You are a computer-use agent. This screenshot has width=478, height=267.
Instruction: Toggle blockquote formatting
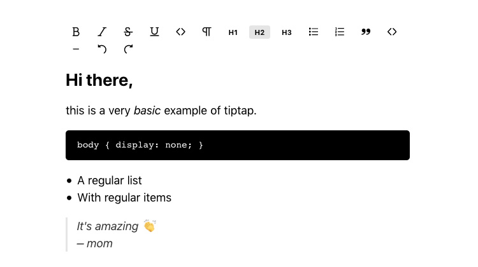point(366,32)
